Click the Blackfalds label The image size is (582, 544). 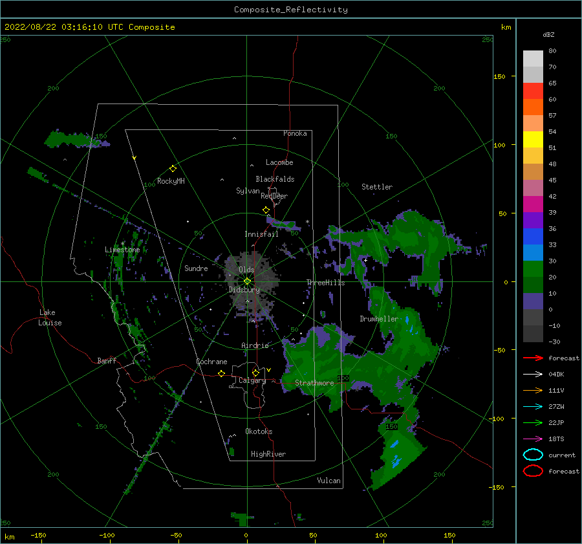[275, 179]
